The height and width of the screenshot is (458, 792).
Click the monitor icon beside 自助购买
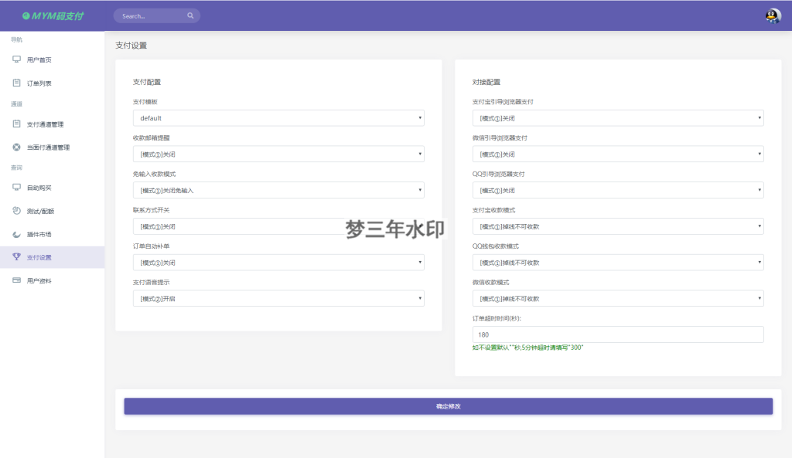(17, 187)
